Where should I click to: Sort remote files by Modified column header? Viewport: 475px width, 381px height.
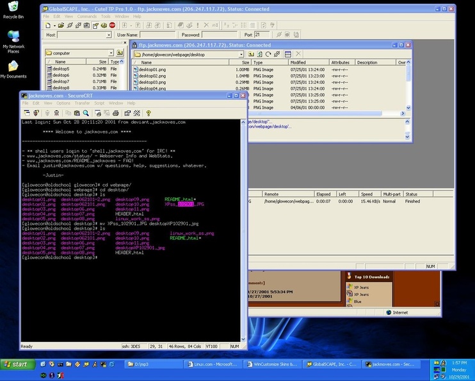click(x=309, y=63)
